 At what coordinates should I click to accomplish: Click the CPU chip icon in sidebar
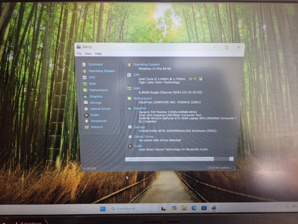(85, 78)
